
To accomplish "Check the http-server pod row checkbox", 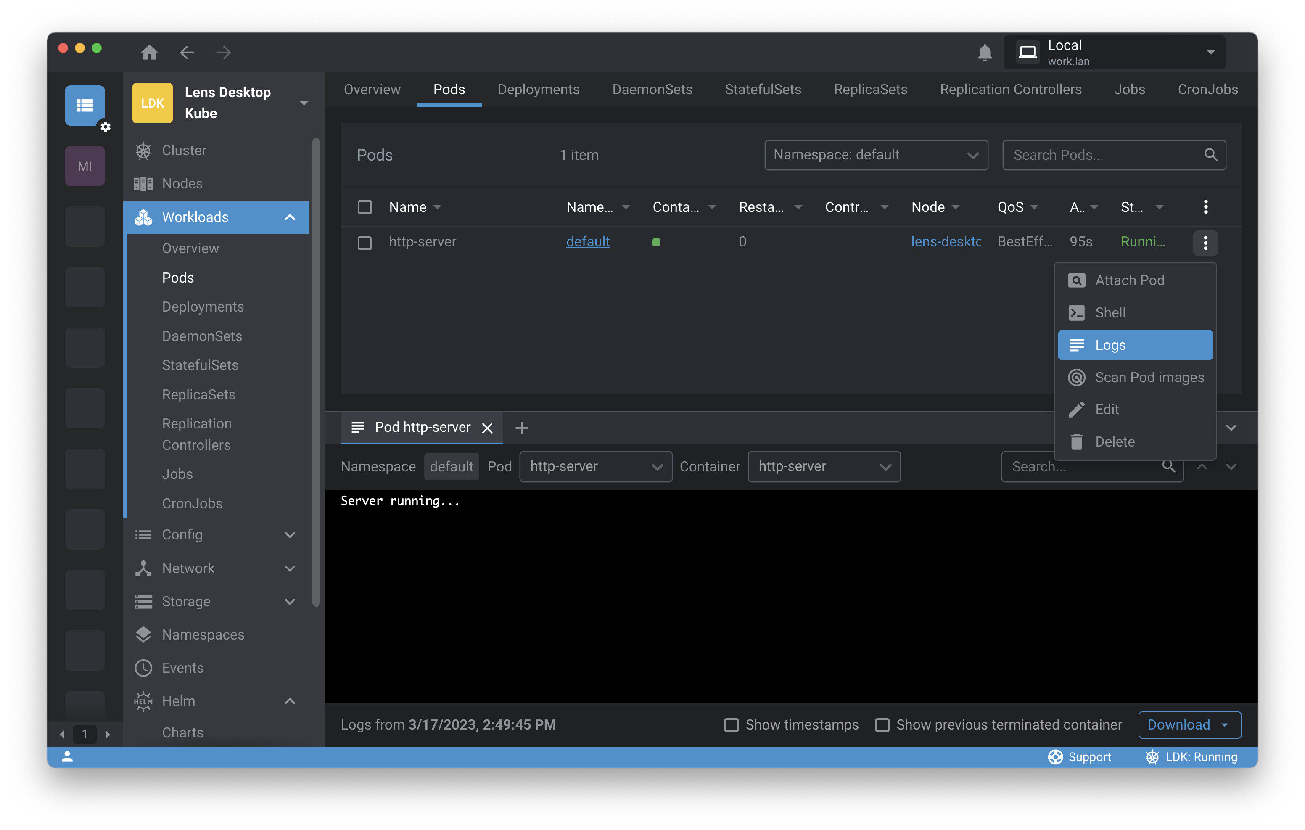I will coord(365,242).
